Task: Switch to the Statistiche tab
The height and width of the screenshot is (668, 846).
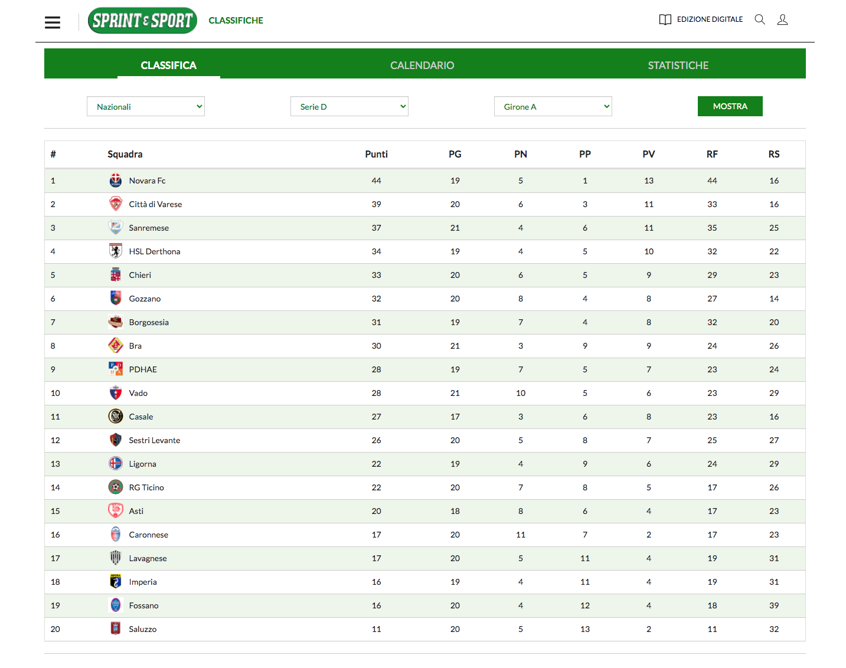Action: [678, 66]
